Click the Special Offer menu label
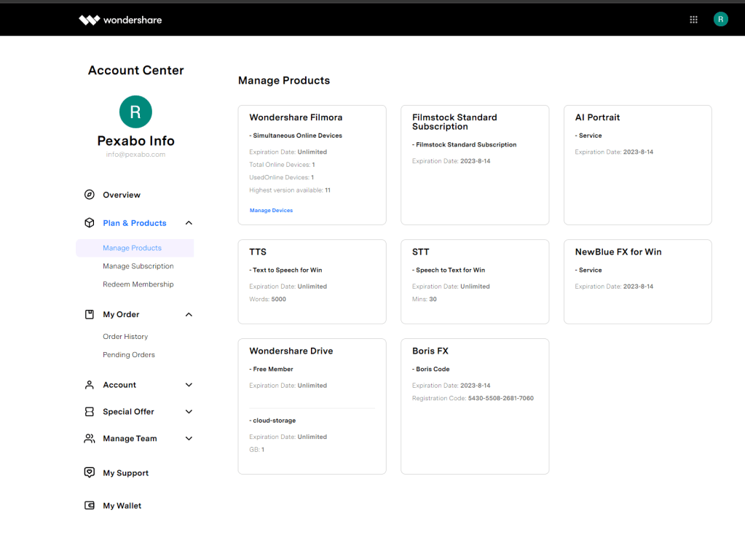Screen dimensions: 745x538 pos(128,411)
